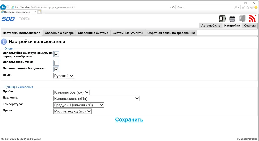Screen dimensions: 259x141
Task: Open the browser favorites star
Action: pos(248,7)
